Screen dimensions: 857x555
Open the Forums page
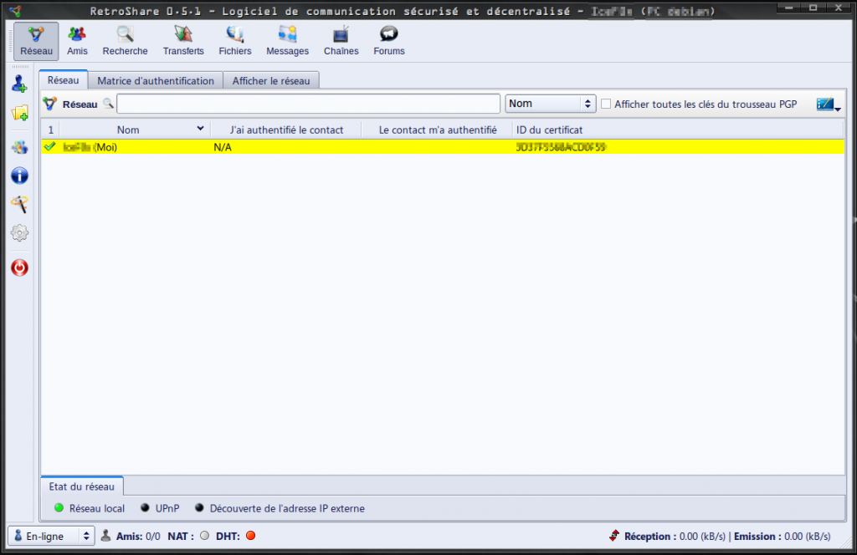389,41
